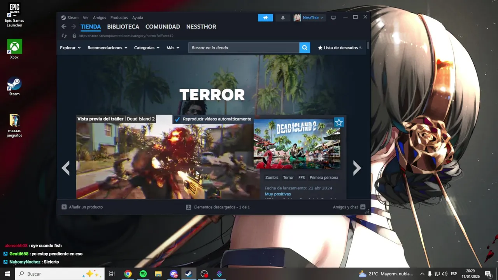498x280 pixels.
Task: Open the Steam desktop shortcut
Action: (x=14, y=86)
